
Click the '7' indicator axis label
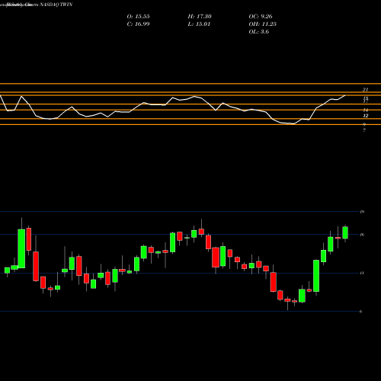[x=364, y=130]
